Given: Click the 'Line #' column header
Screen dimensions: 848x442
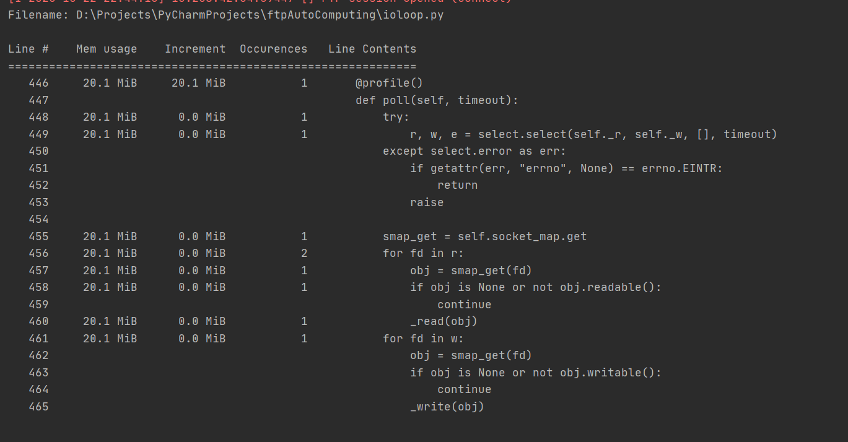Looking at the screenshot, I should pos(28,49).
